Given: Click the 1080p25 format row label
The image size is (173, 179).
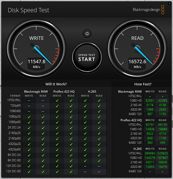Looking at the screenshot, I should coord(15,117).
